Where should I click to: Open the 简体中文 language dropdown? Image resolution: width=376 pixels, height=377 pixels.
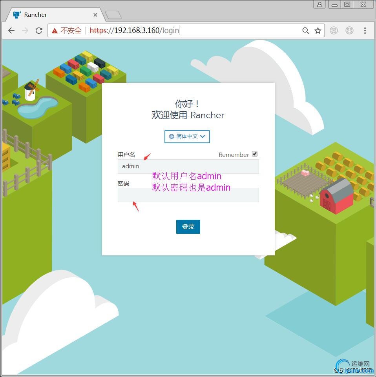[x=187, y=137]
